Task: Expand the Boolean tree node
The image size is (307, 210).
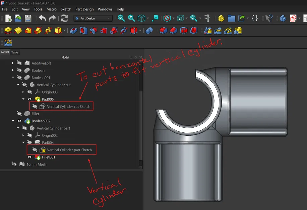Action: click(x=13, y=70)
